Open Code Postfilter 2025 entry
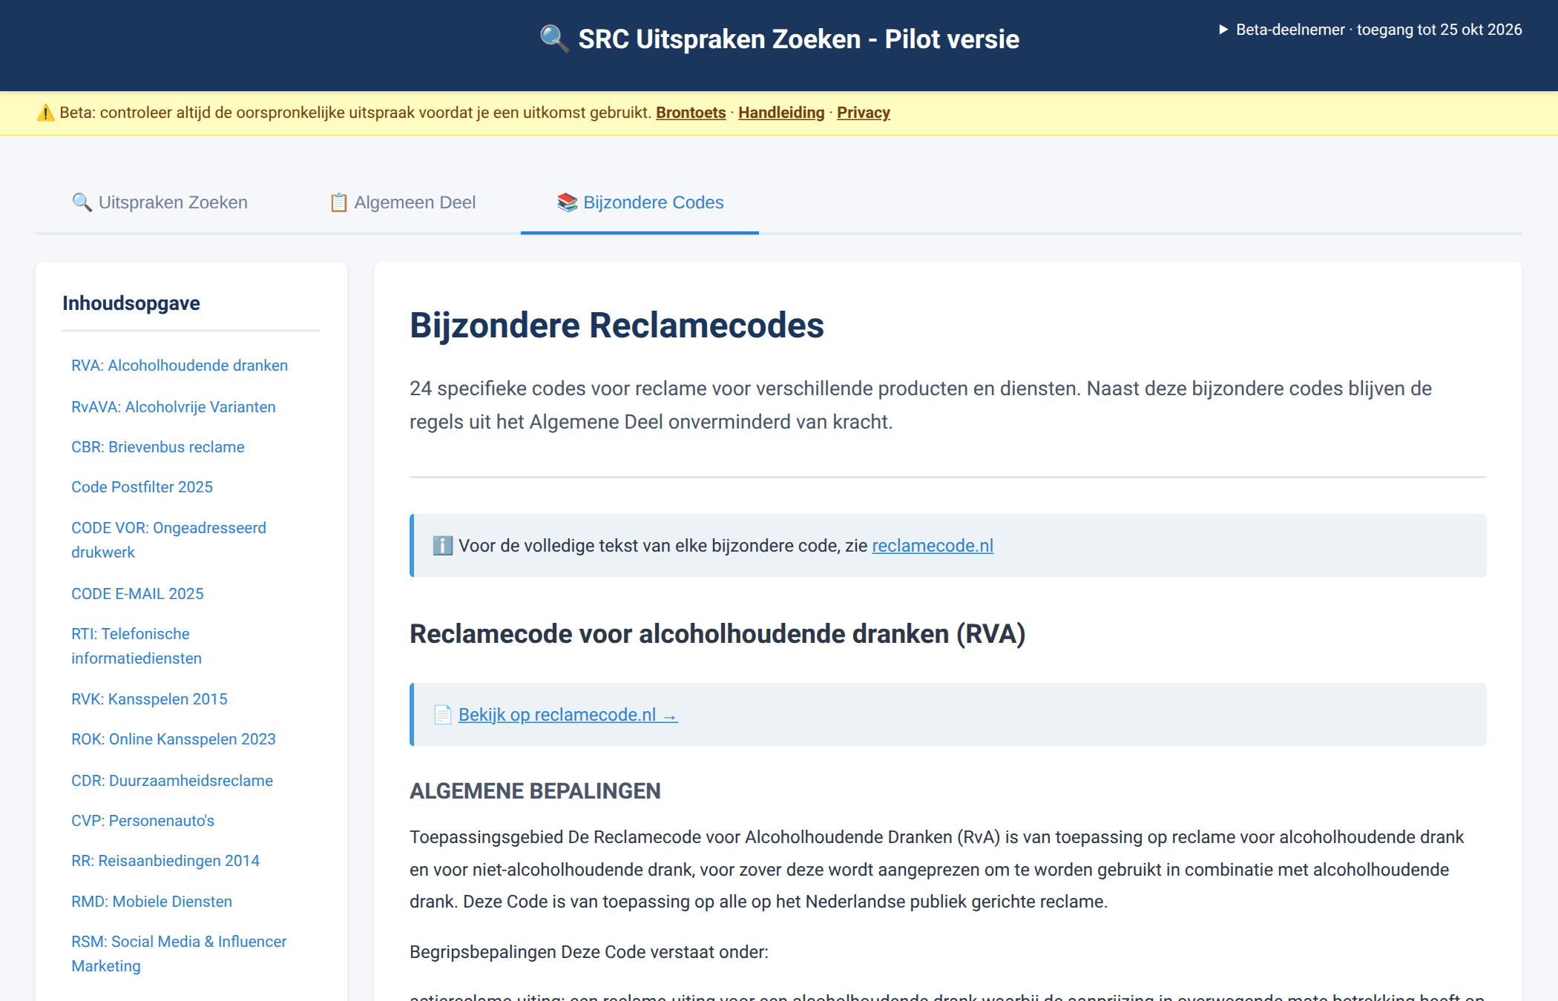The image size is (1558, 1001). coord(142,487)
